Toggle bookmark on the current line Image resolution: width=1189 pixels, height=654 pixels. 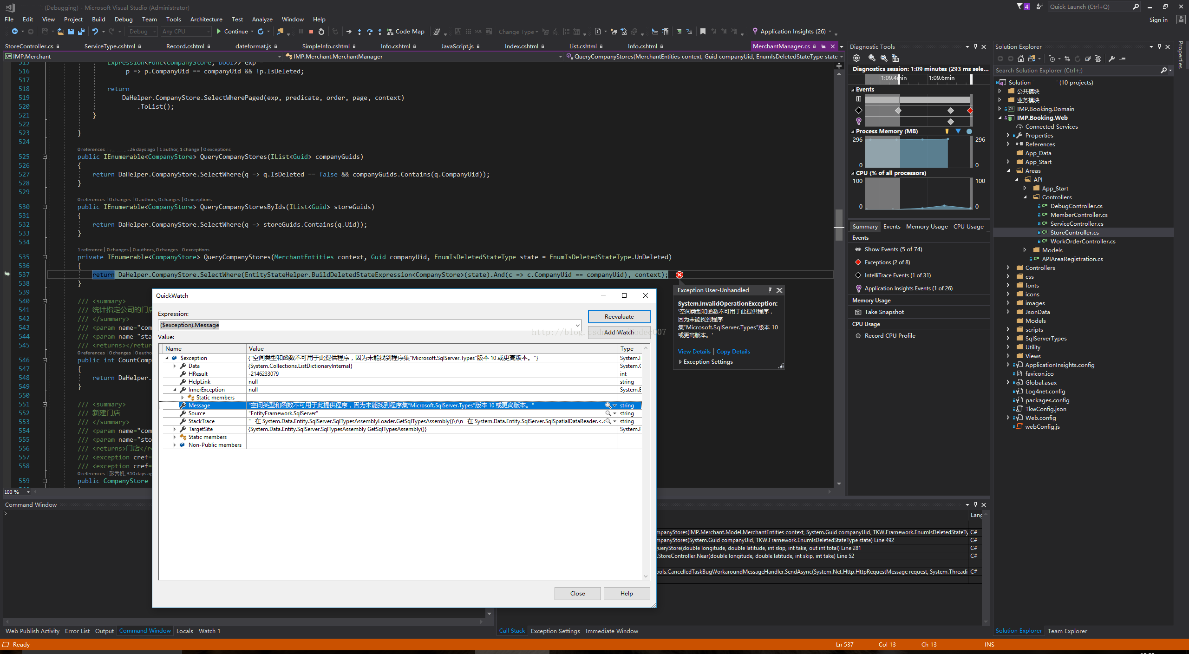point(703,32)
